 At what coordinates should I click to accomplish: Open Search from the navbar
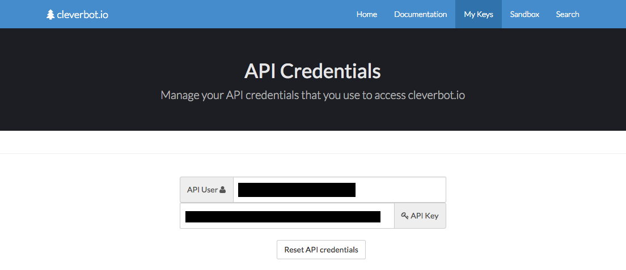click(x=567, y=14)
